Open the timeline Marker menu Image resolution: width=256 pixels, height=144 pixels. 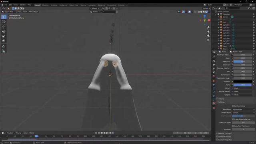tap(32, 133)
